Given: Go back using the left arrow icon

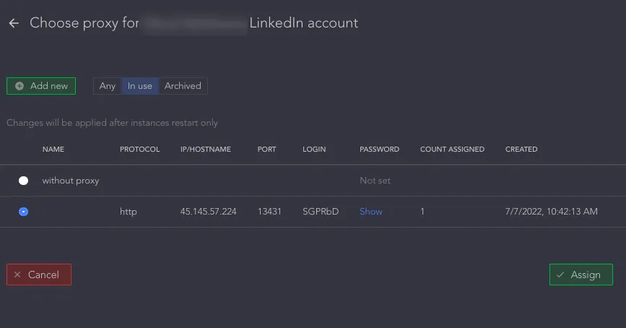Looking at the screenshot, I should coord(14,23).
